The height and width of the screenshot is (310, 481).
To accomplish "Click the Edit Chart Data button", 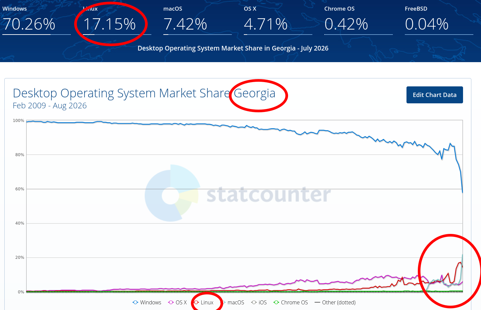I will [x=434, y=95].
